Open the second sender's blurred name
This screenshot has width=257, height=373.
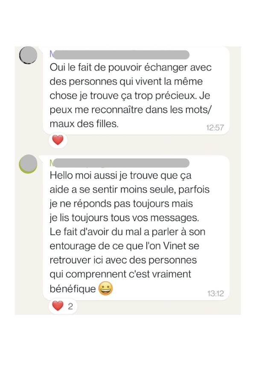[x=120, y=163]
